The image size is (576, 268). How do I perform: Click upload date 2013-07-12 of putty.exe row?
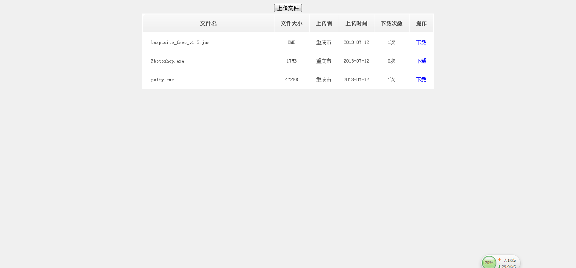pyautogui.click(x=356, y=80)
